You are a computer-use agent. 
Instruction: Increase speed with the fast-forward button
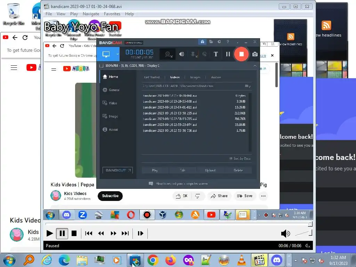[x=113, y=233]
